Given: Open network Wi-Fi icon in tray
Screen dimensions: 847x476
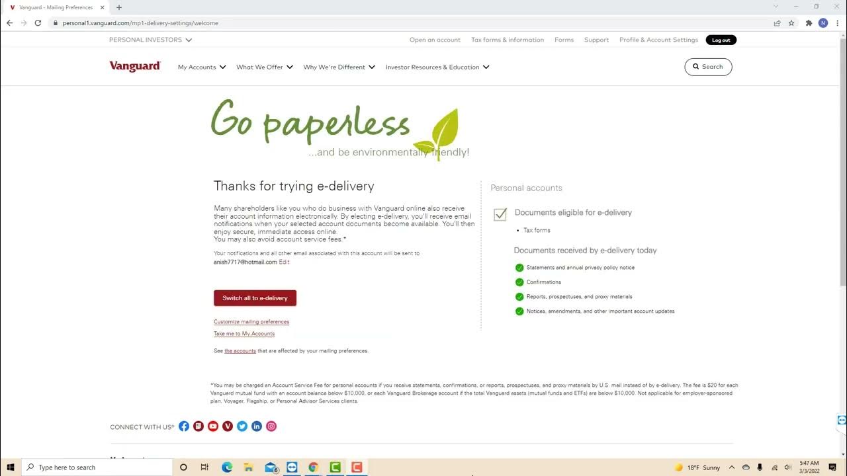Looking at the screenshot, I should click(x=774, y=467).
